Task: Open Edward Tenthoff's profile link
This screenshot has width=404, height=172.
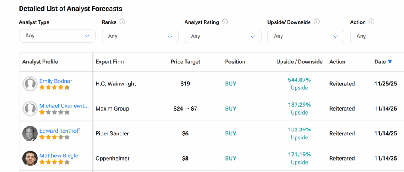Action: click(60, 131)
